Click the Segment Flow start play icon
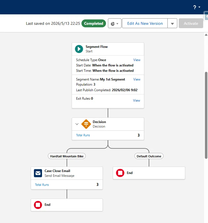 [x=79, y=49]
